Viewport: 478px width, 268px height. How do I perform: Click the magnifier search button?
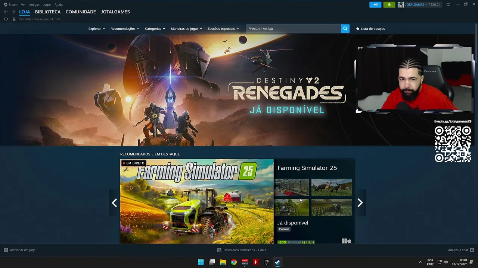click(x=345, y=28)
